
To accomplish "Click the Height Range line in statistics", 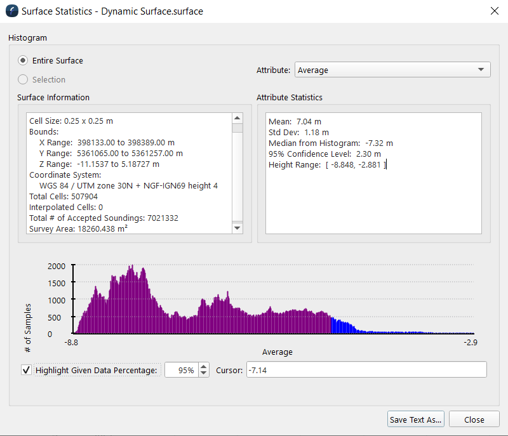I will click(x=327, y=165).
